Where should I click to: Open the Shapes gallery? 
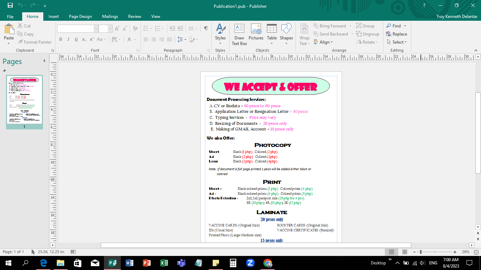tap(286, 34)
